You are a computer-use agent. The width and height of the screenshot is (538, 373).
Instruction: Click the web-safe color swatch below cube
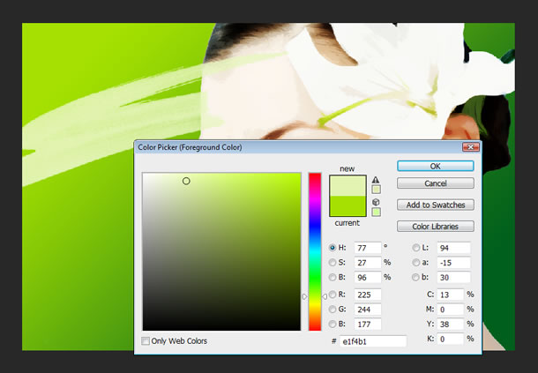376,212
